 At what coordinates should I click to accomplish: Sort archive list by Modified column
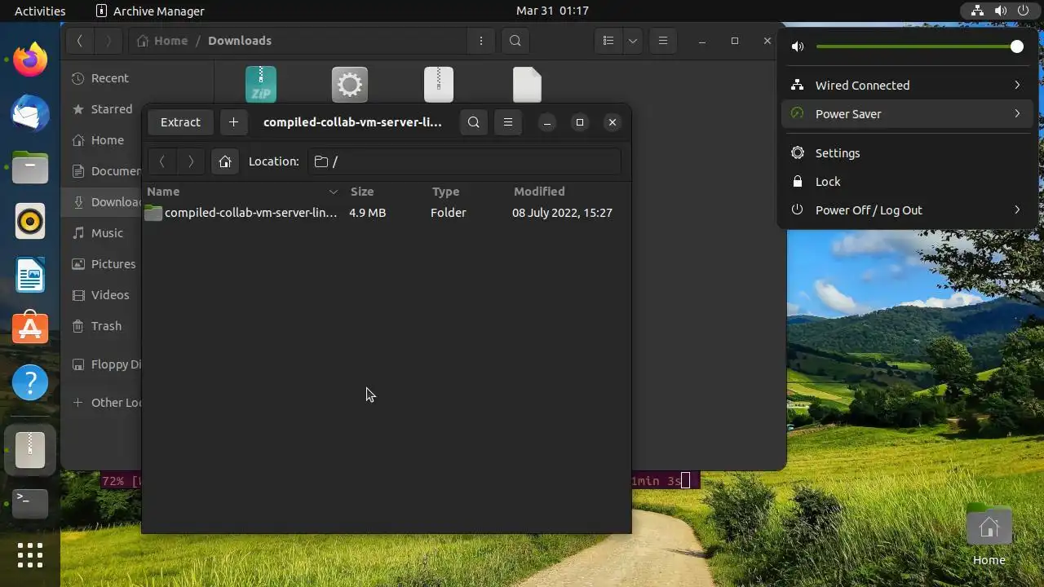click(568, 192)
